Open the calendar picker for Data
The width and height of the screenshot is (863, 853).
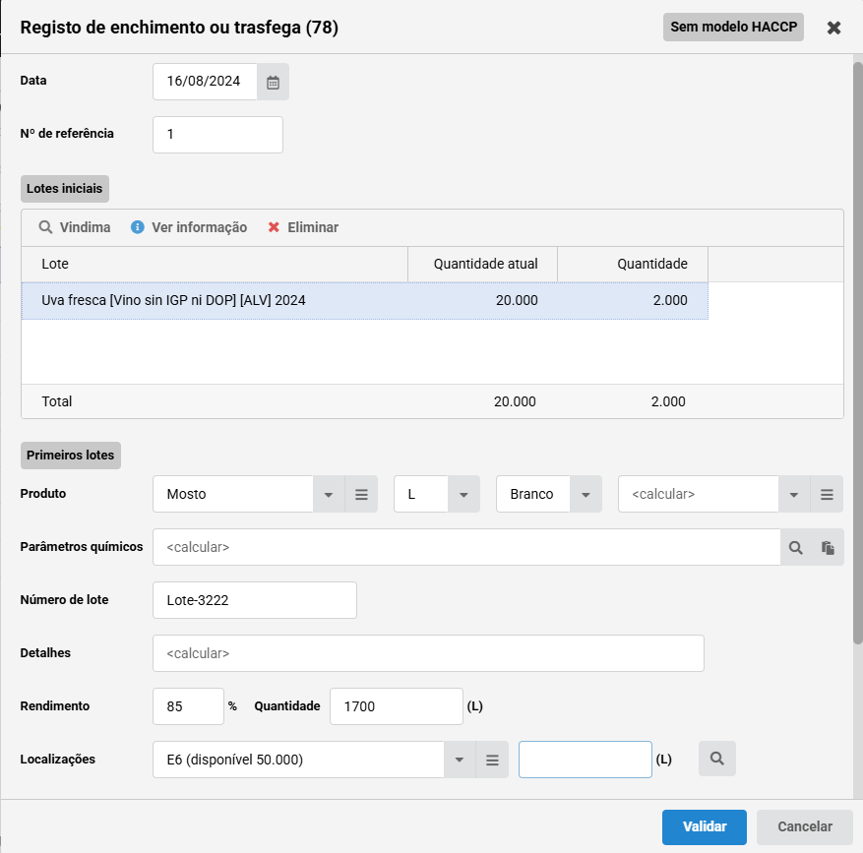point(273,82)
